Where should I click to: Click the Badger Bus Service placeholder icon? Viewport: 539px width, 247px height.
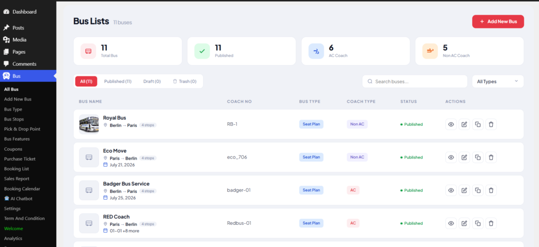[89, 190]
